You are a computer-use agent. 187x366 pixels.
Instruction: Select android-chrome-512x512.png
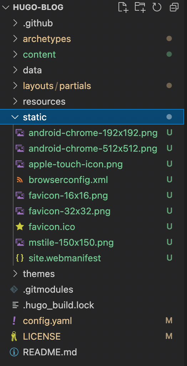(93, 148)
